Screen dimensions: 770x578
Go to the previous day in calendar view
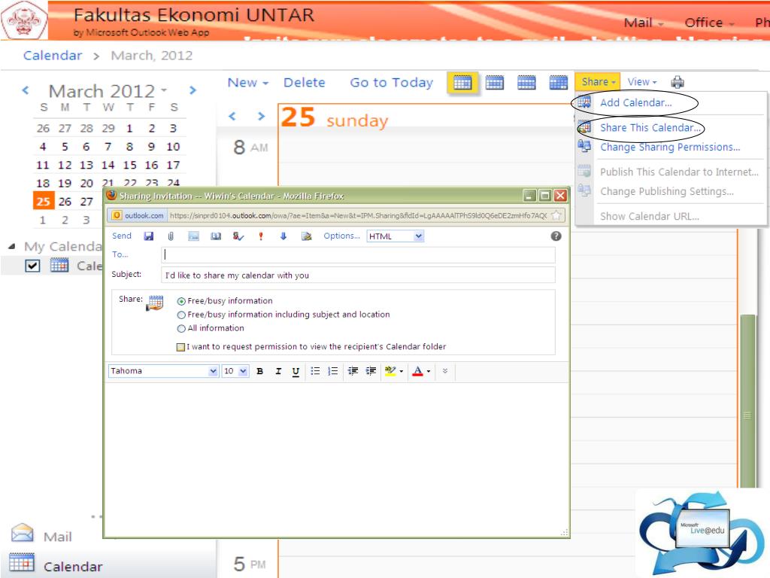click(x=232, y=117)
